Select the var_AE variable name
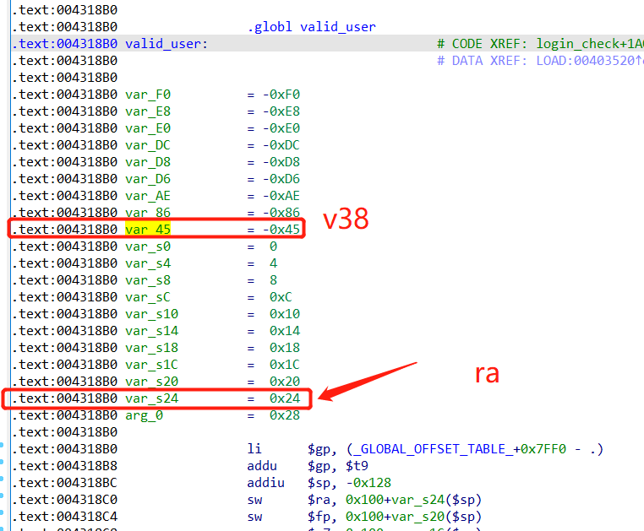The width and height of the screenshot is (644, 531). (148, 196)
